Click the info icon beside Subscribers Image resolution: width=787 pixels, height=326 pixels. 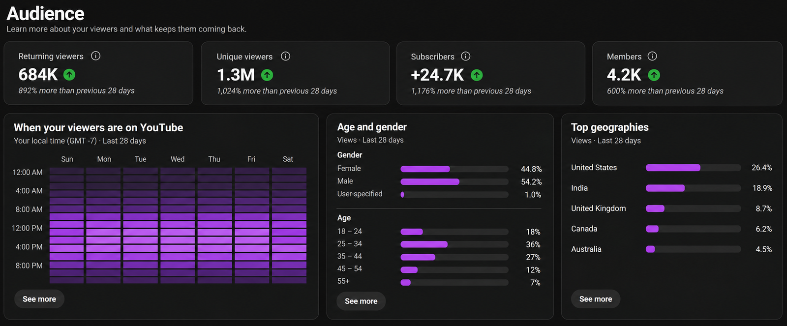465,56
